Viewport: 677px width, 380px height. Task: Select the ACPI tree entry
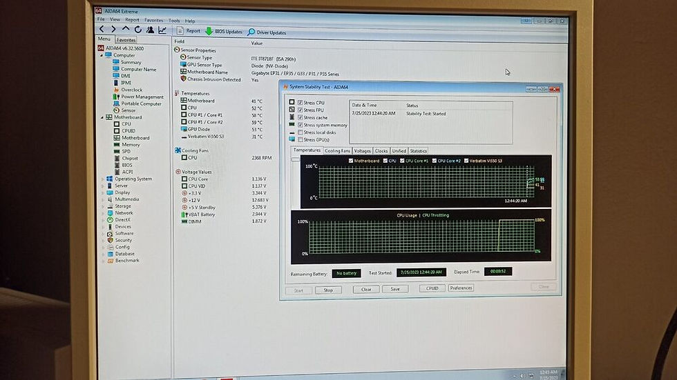pos(127,172)
